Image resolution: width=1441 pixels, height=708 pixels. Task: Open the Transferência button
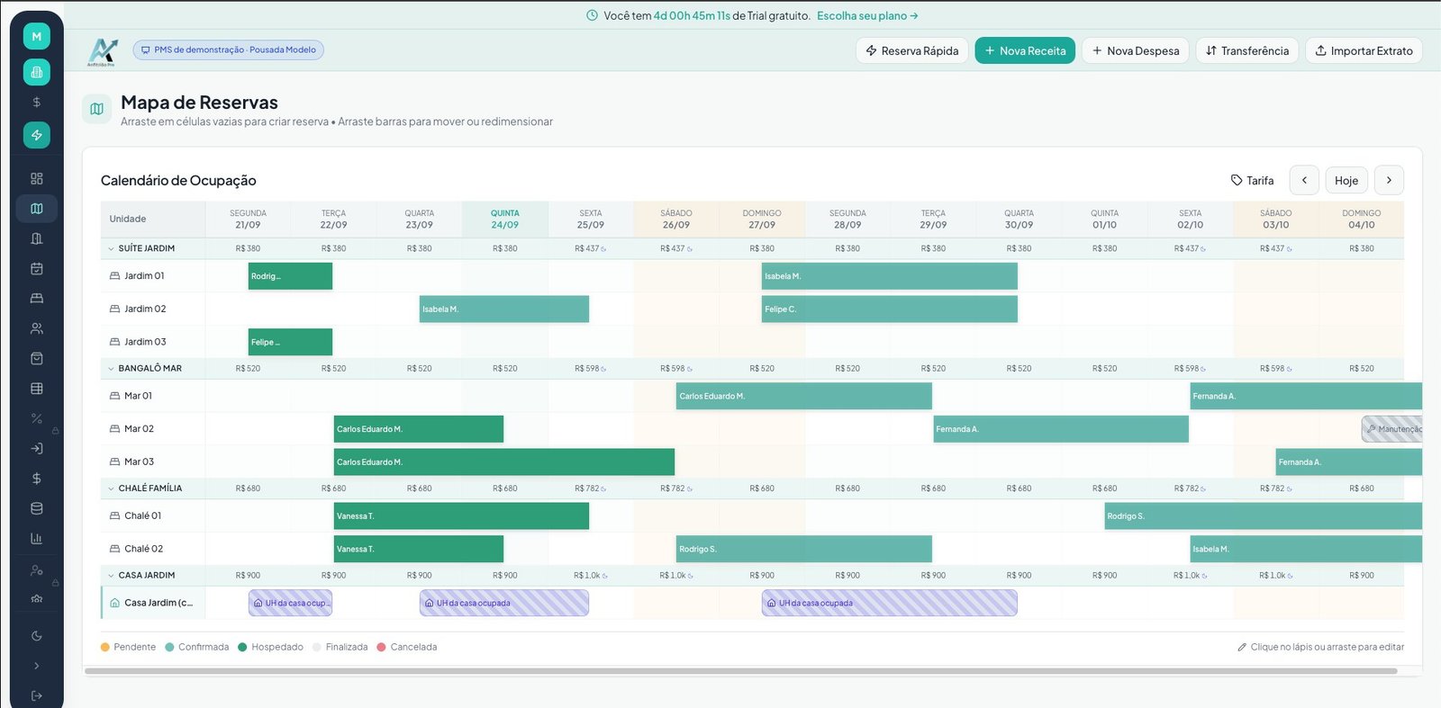1247,50
